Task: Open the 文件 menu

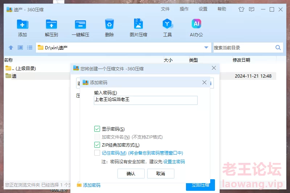Action: 165,9
